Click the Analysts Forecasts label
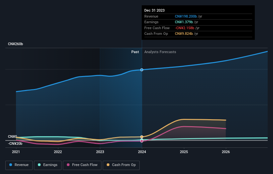273x174 pixels. (160, 52)
